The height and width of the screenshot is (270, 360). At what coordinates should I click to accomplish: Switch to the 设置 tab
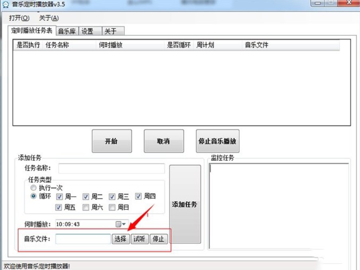click(90, 31)
